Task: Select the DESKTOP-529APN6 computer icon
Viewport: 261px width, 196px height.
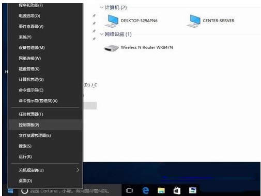Action: pyautogui.click(x=112, y=21)
